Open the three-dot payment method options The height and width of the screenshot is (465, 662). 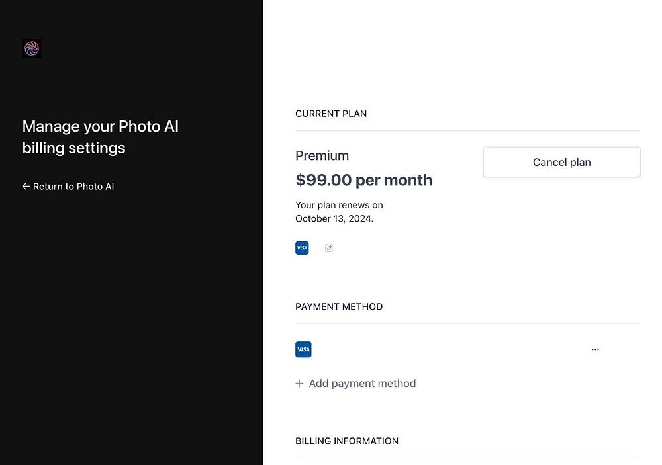pyautogui.click(x=595, y=349)
